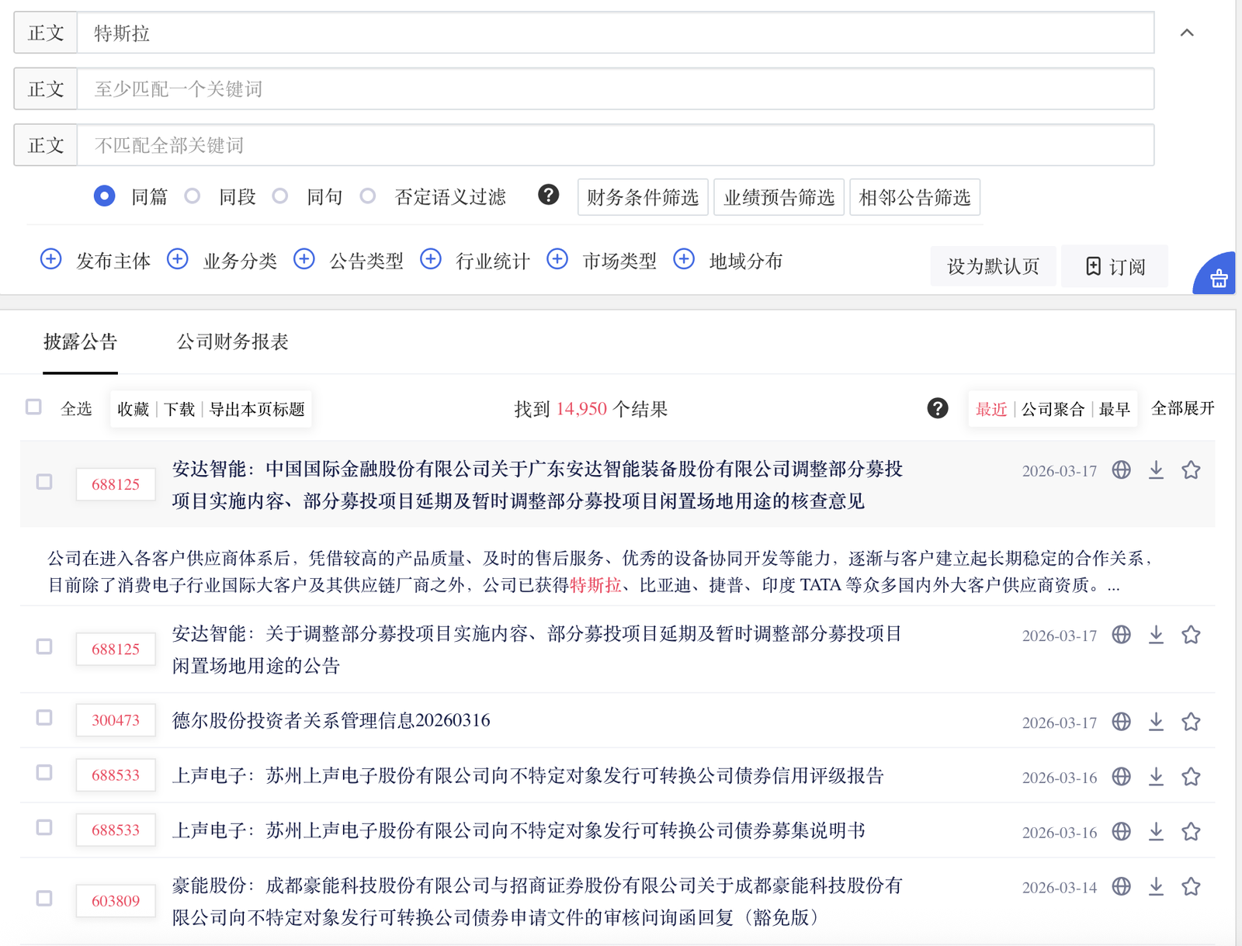The width and height of the screenshot is (1242, 946).
Task: Star 安达智能 闲置场地用途的公告
Action: (x=1191, y=635)
